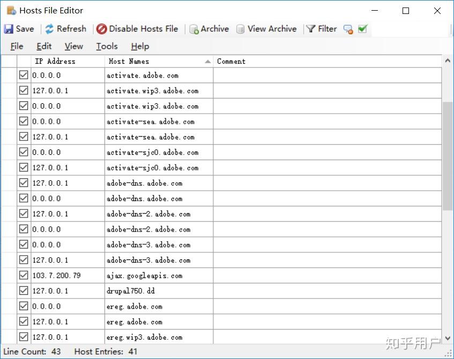Screen dimensions: 454x359
Task: Select the first host name activate.adobe.com
Action: tap(159, 75)
